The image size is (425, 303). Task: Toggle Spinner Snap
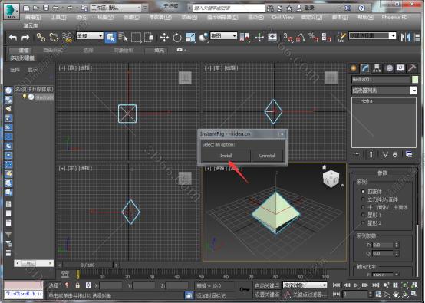pos(326,38)
